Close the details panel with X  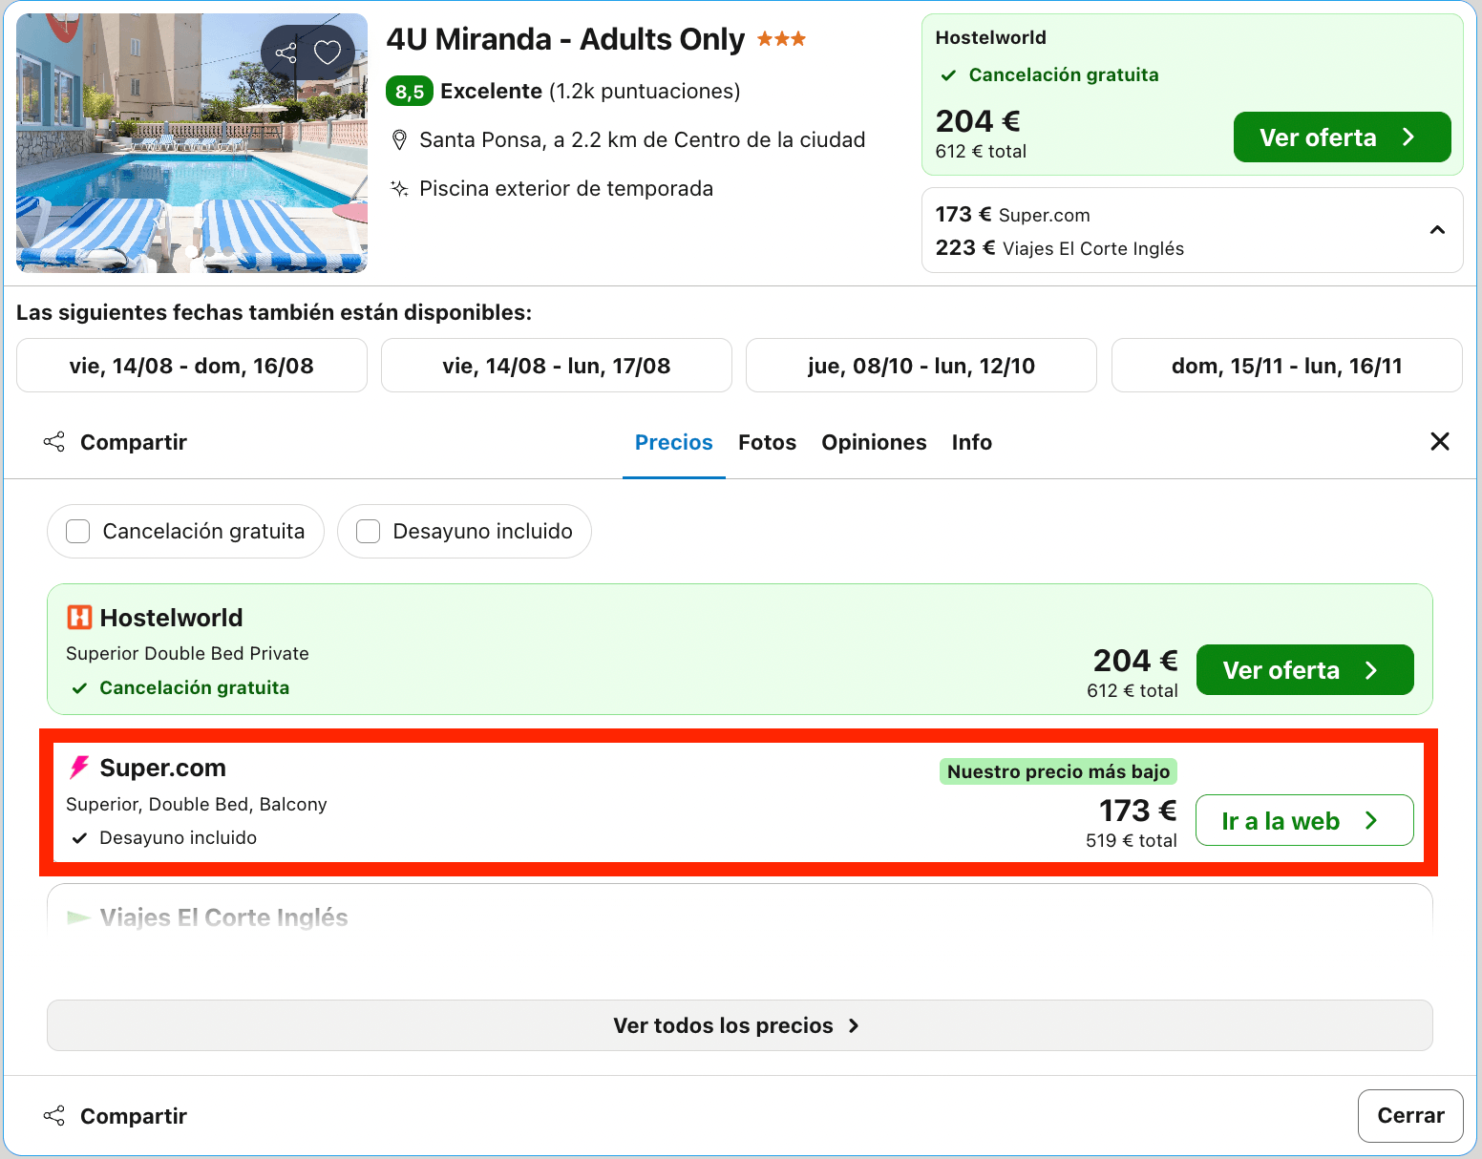pyautogui.click(x=1440, y=441)
